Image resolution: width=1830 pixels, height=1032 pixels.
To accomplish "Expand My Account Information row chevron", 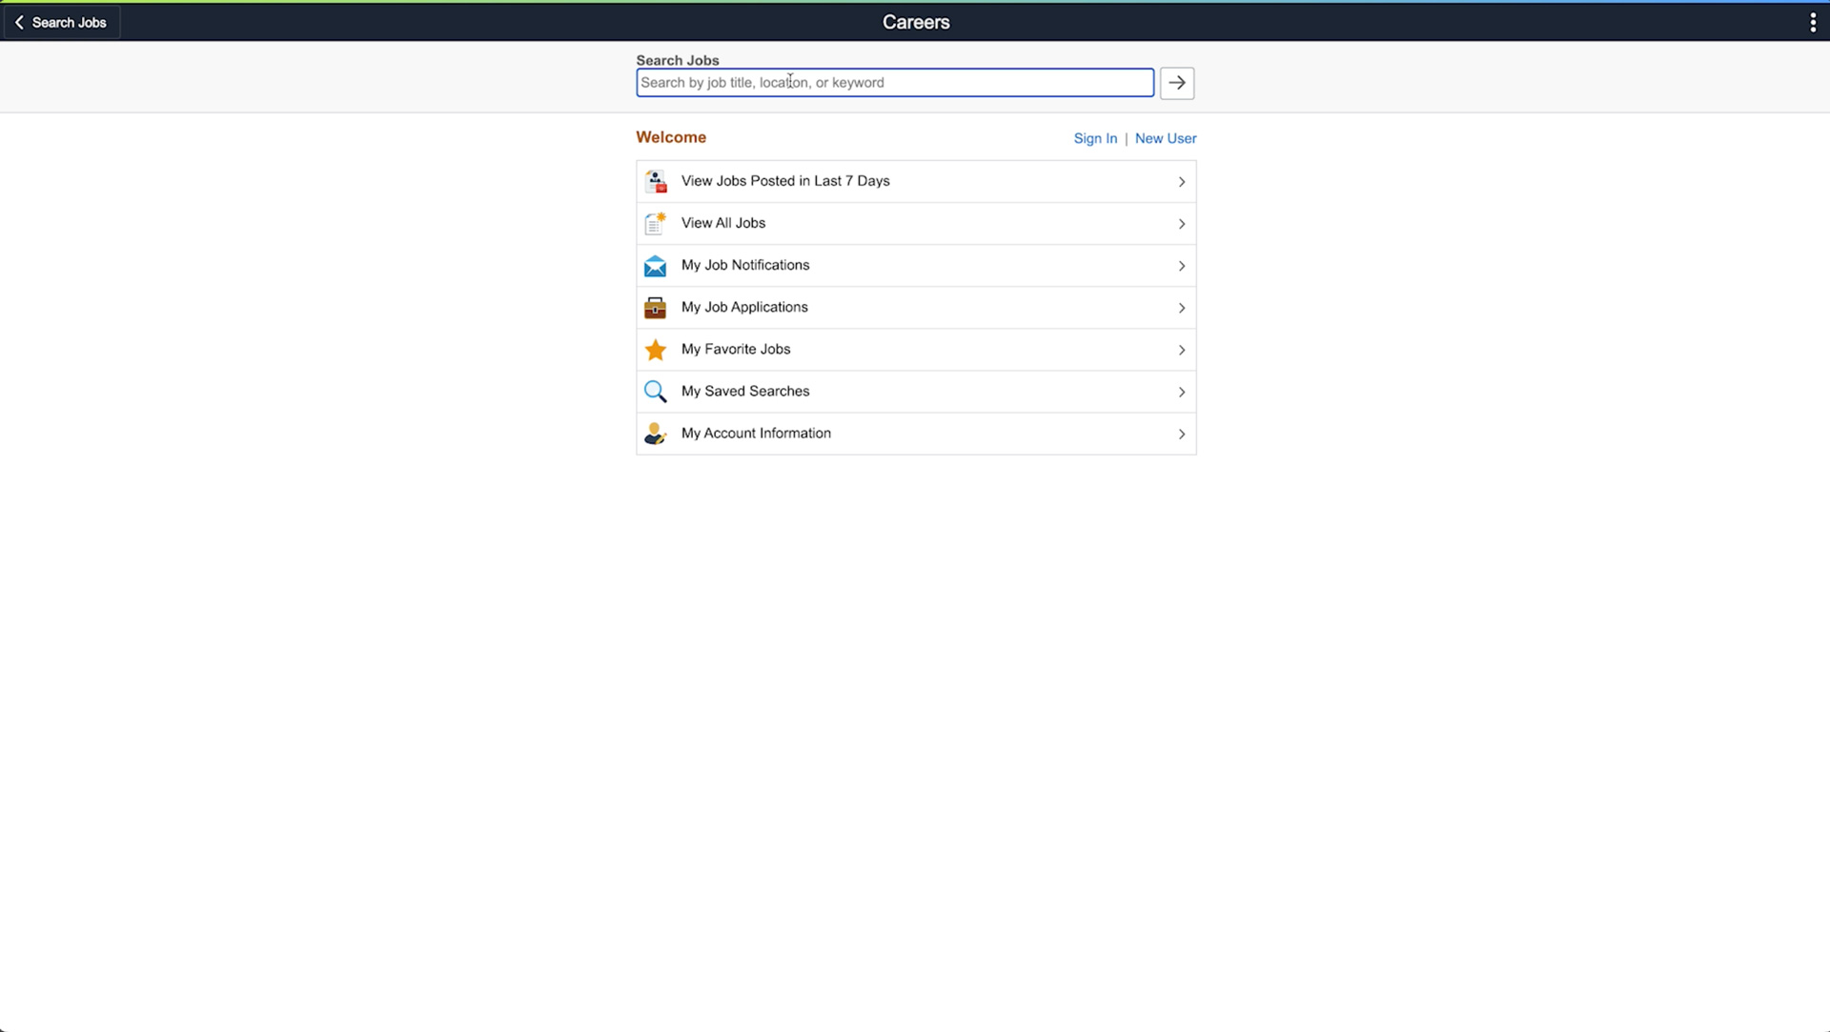I will (1181, 435).
